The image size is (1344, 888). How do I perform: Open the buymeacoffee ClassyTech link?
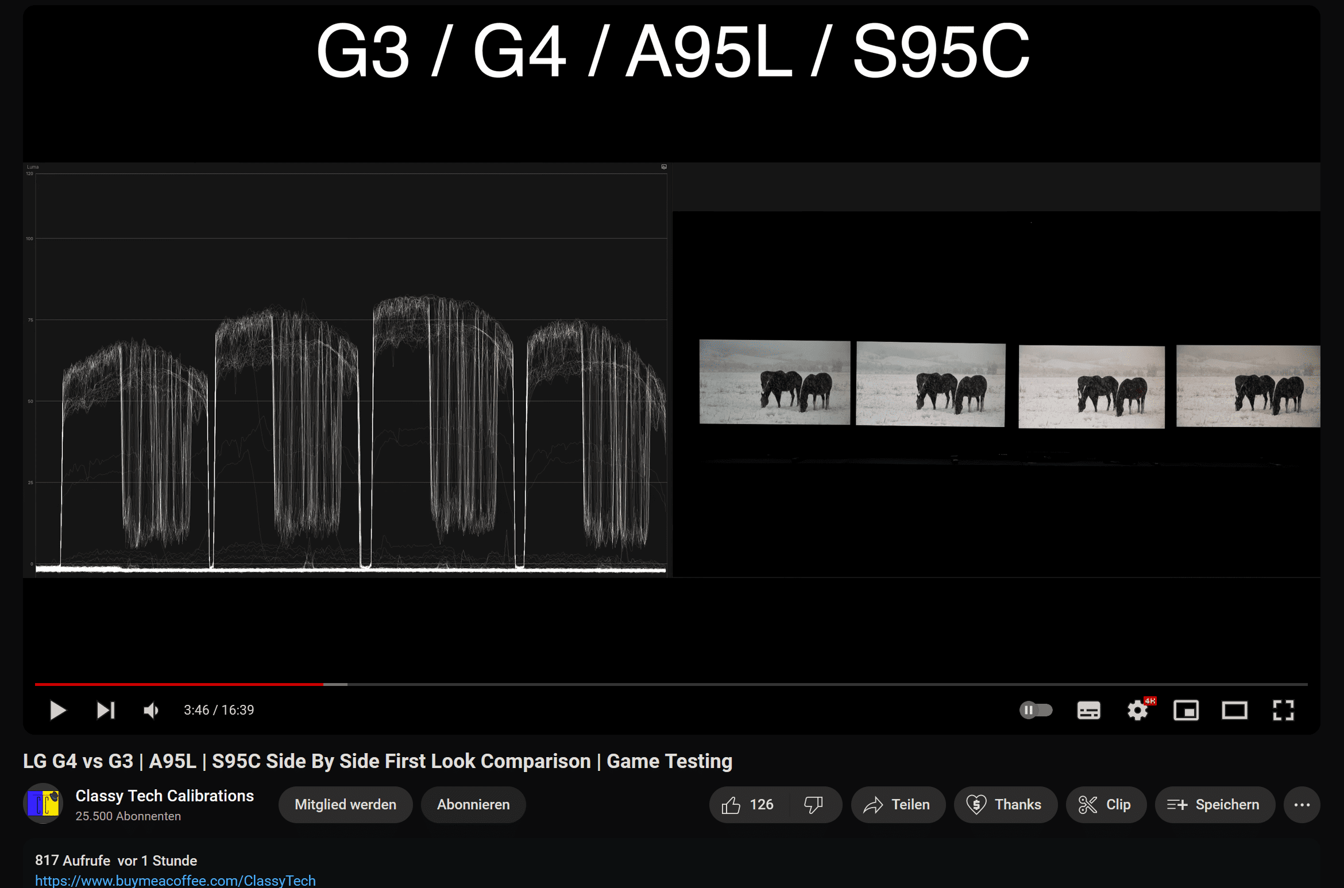(x=175, y=881)
